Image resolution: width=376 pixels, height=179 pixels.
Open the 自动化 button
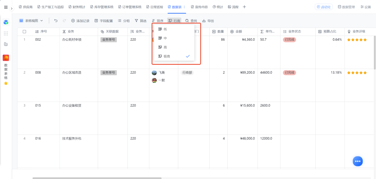323,7
